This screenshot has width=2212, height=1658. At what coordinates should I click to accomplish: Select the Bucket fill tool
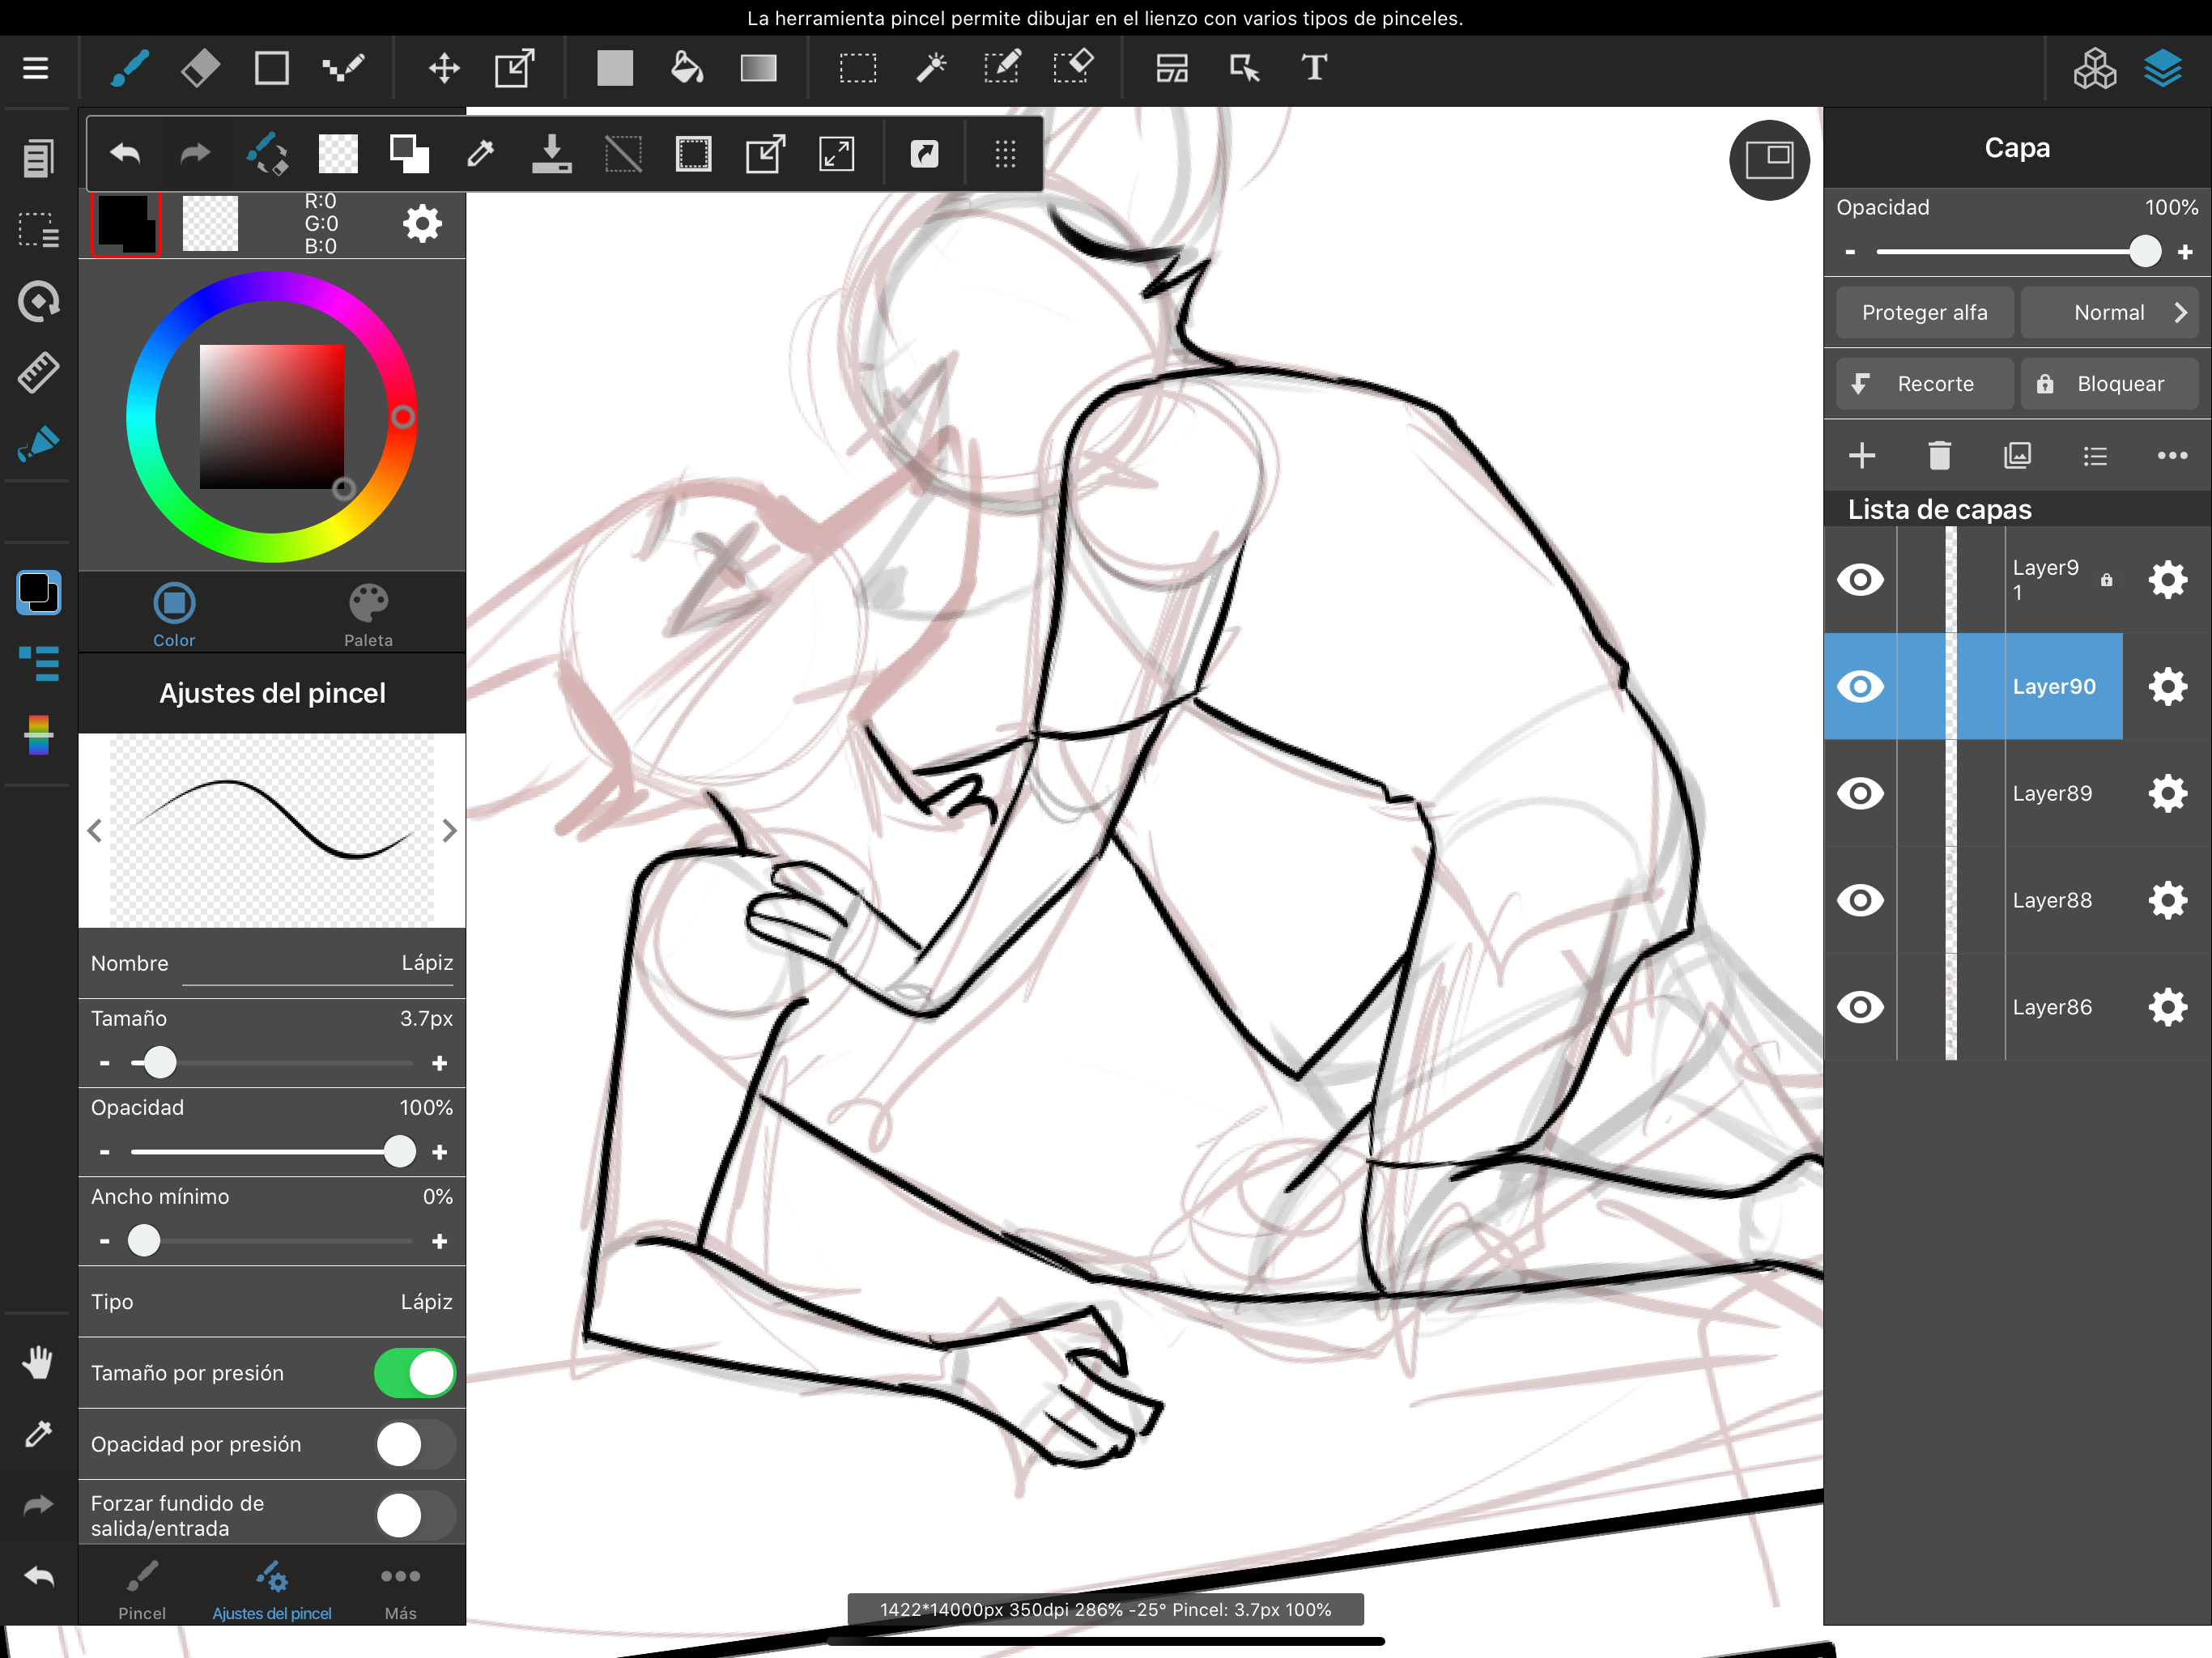[686, 68]
